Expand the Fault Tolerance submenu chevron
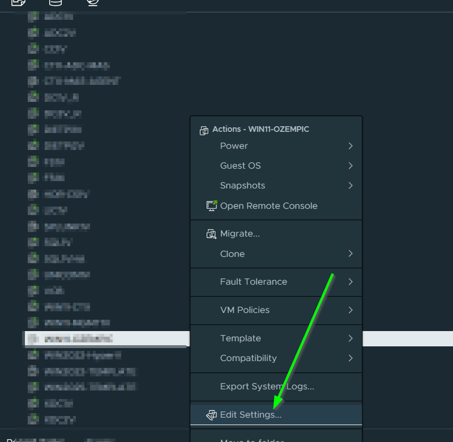 point(351,282)
